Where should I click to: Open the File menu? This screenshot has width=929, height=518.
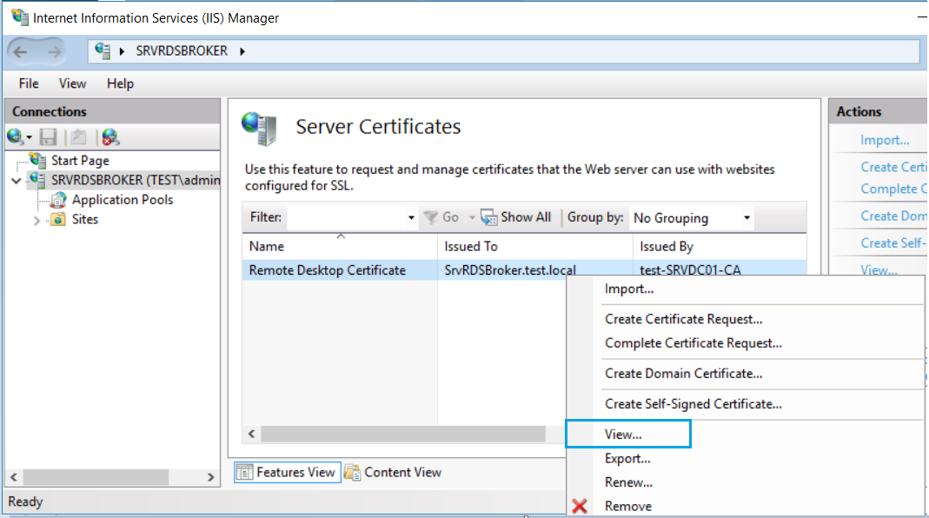(29, 83)
